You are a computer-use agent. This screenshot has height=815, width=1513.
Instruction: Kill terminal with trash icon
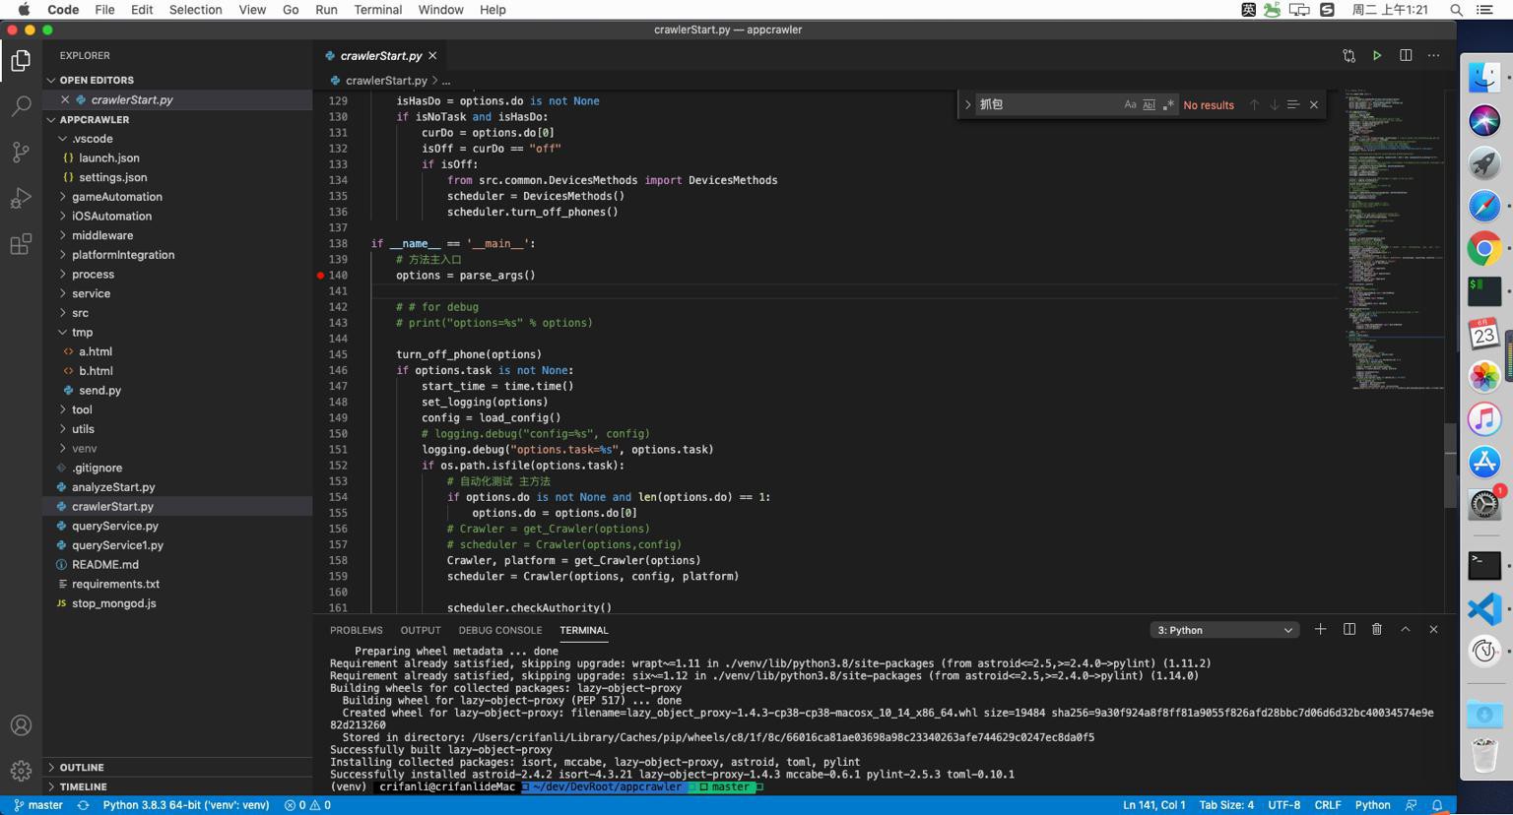point(1377,630)
